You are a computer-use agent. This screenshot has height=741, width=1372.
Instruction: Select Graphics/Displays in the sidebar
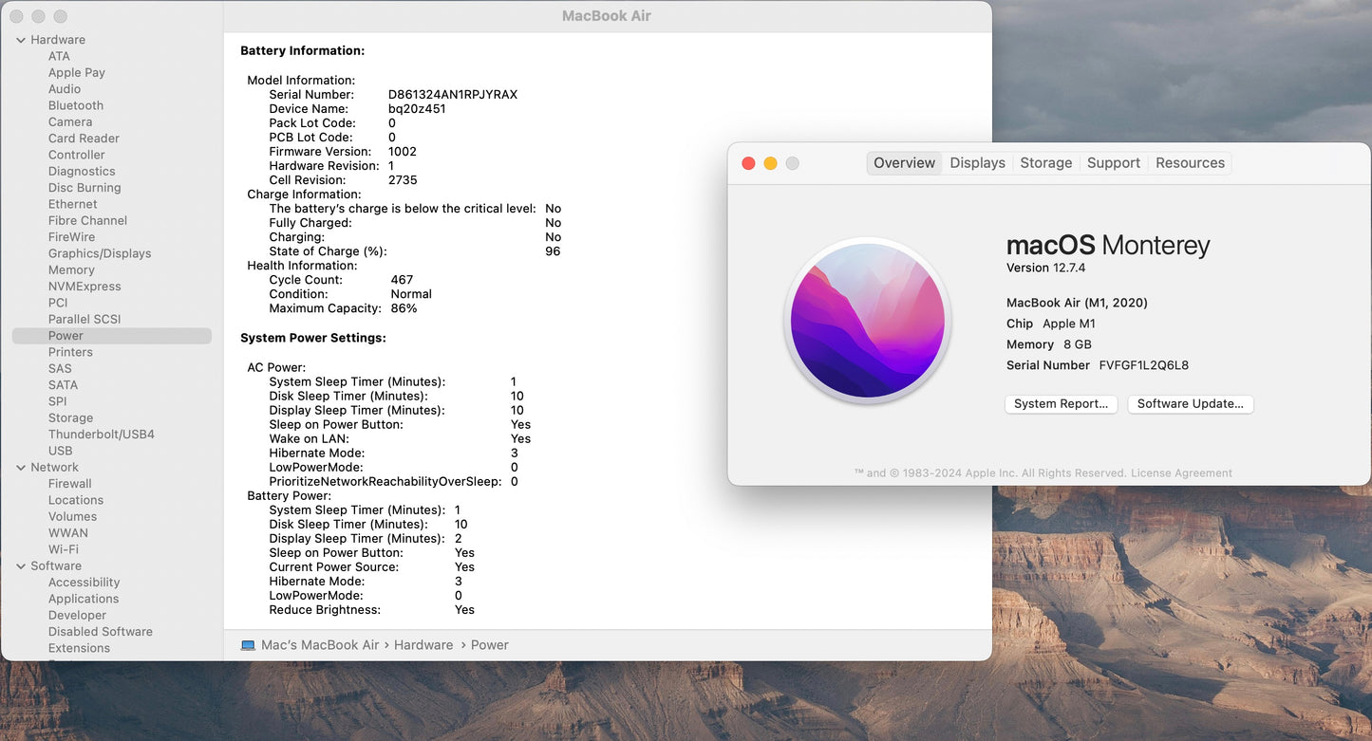coord(100,253)
